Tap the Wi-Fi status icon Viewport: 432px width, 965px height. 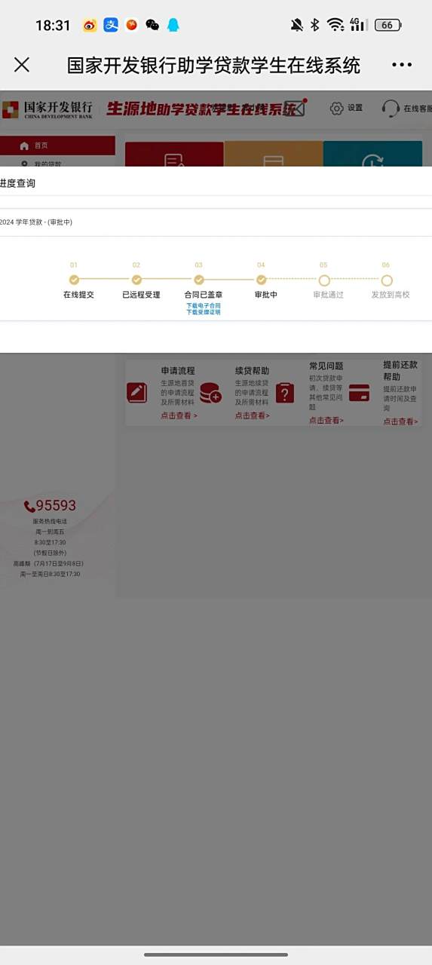coord(335,25)
